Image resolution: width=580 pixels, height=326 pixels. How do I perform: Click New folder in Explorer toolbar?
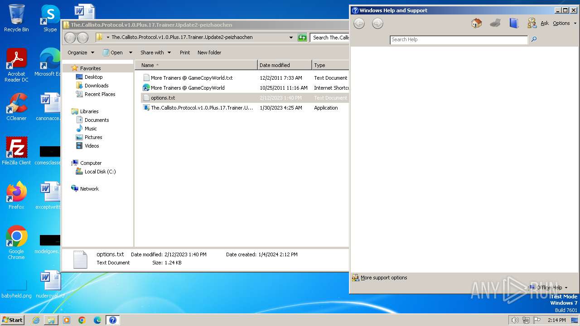tap(209, 53)
